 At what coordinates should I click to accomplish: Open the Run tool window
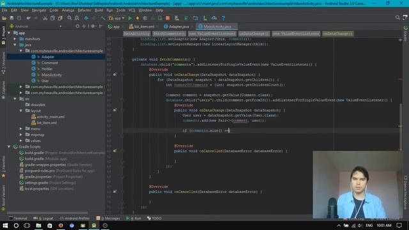coord(134,218)
